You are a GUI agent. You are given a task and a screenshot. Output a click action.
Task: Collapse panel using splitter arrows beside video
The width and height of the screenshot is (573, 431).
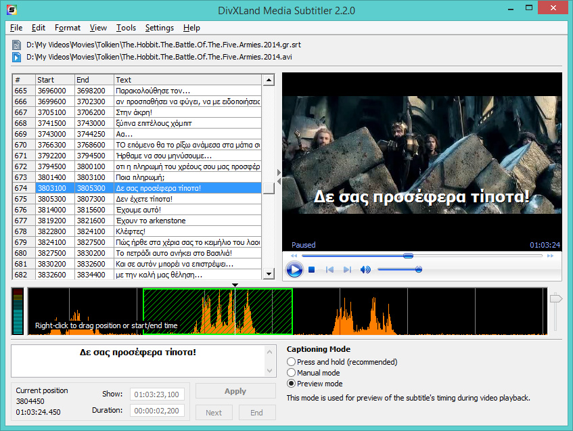pos(279,177)
